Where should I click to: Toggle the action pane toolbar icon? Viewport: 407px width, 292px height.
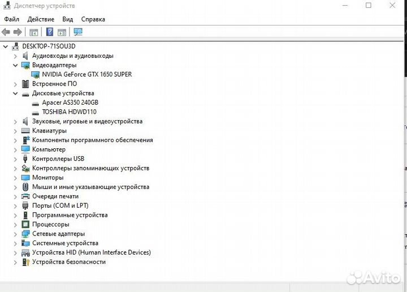click(62, 32)
